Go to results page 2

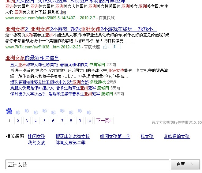(18, 121)
